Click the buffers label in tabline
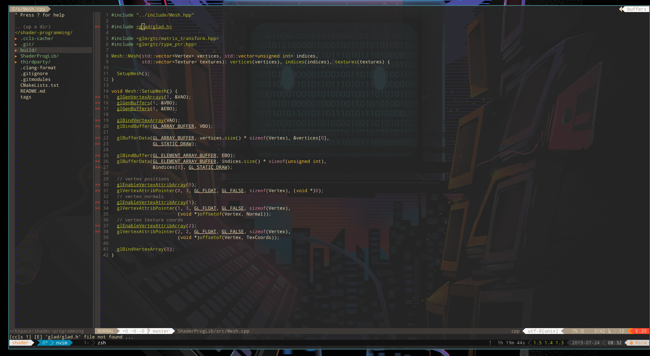 [637, 9]
